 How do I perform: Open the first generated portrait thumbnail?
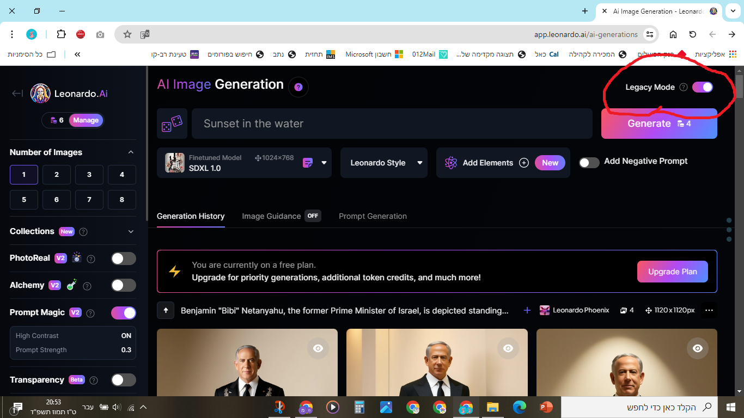point(247,362)
